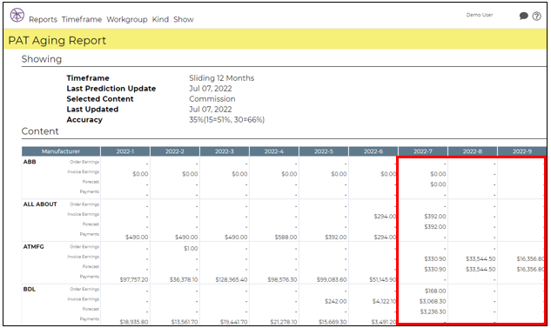Image resolution: width=551 pixels, height=328 pixels.
Task: Click the $3,068.30 BDL invoice earnings cell
Action: click(433, 301)
